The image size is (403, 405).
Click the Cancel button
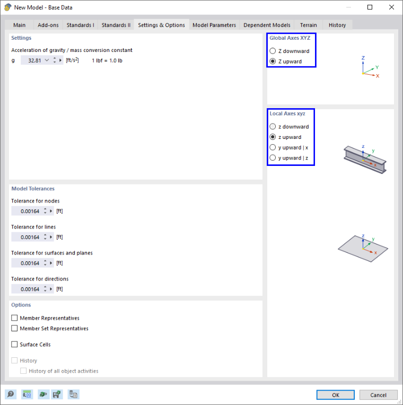tap(378, 395)
